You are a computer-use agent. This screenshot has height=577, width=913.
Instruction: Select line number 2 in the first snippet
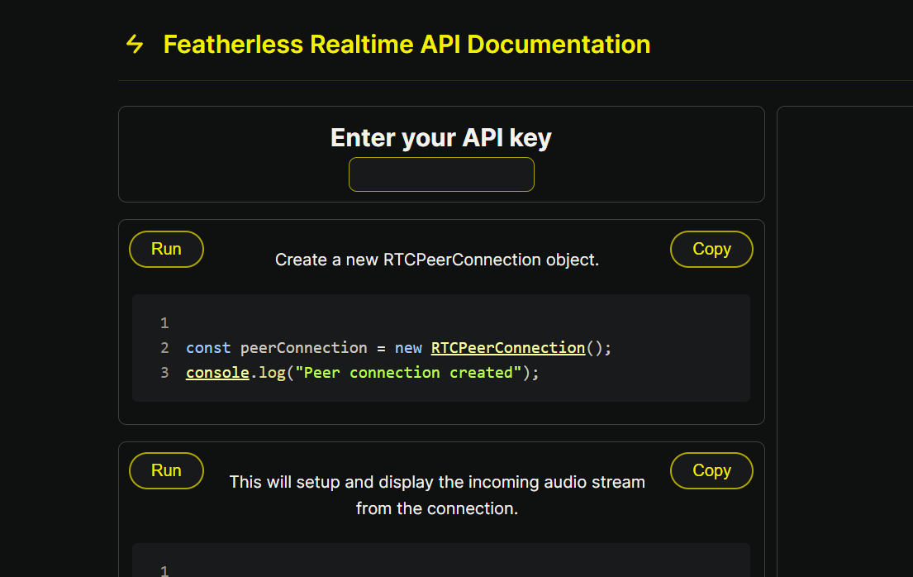pyautogui.click(x=164, y=347)
